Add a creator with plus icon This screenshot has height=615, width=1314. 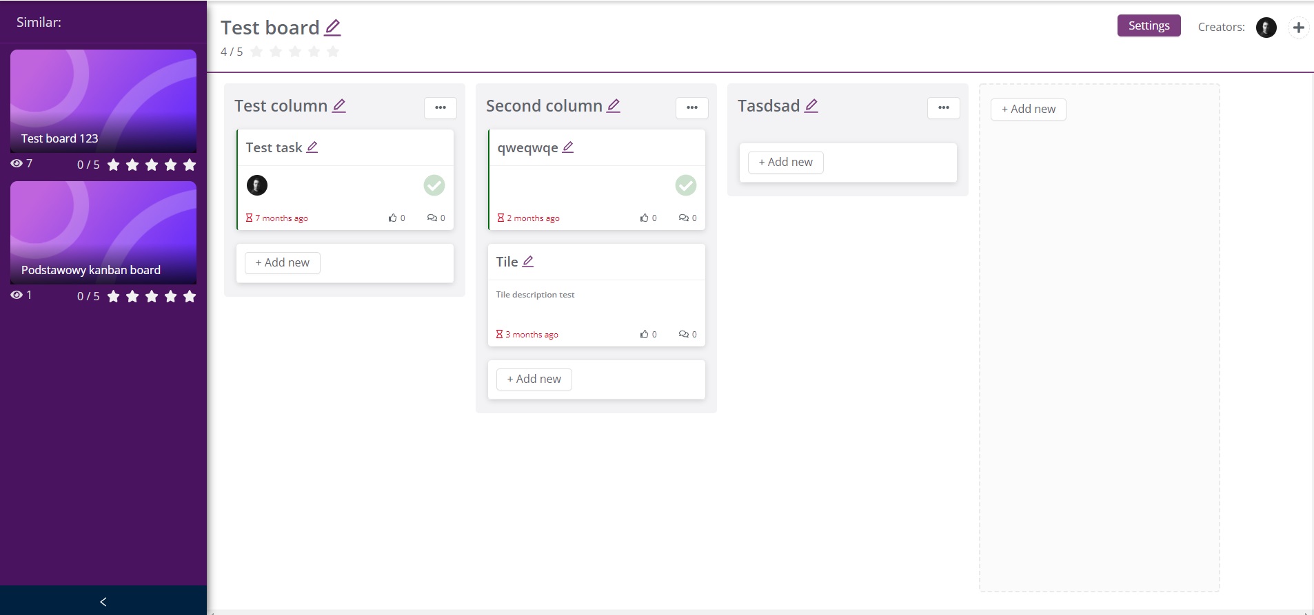[x=1299, y=28]
